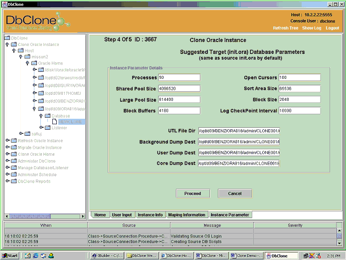Image resolution: width=346 pixels, height=260 pixels.
Task: Click root DbClone folder icon in tree
Action: [x=7, y=38]
